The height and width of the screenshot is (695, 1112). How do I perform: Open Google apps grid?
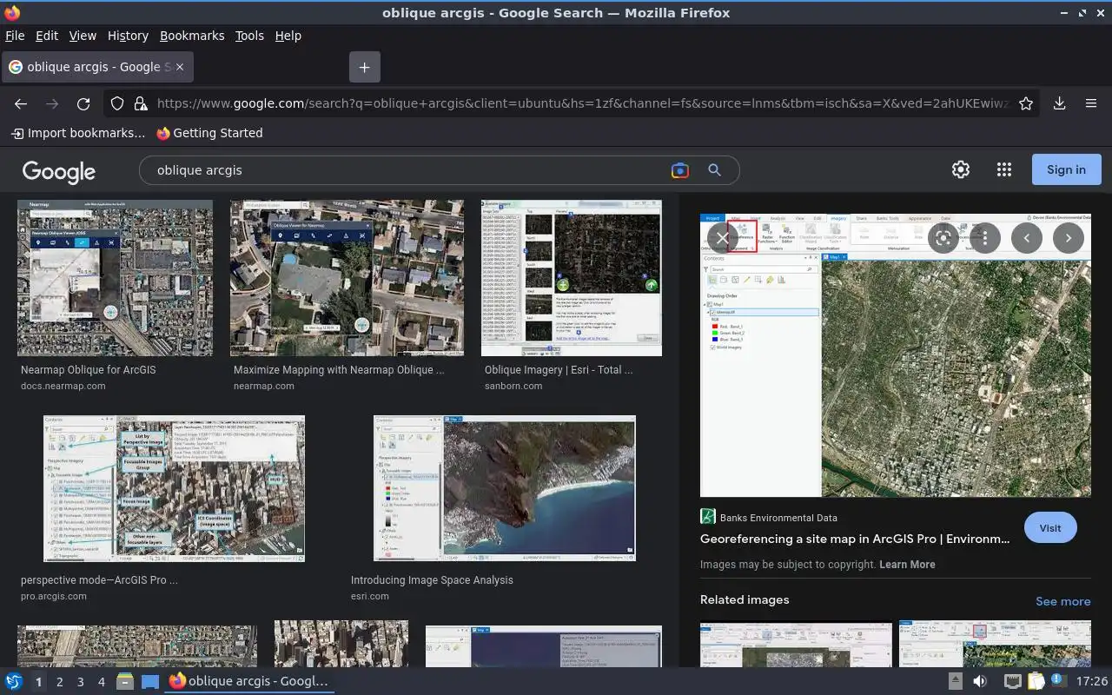pyautogui.click(x=1004, y=170)
